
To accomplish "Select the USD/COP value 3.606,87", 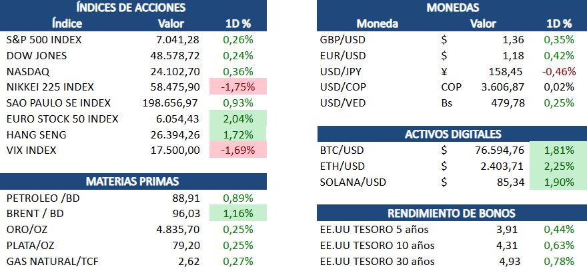I will 502,87.
